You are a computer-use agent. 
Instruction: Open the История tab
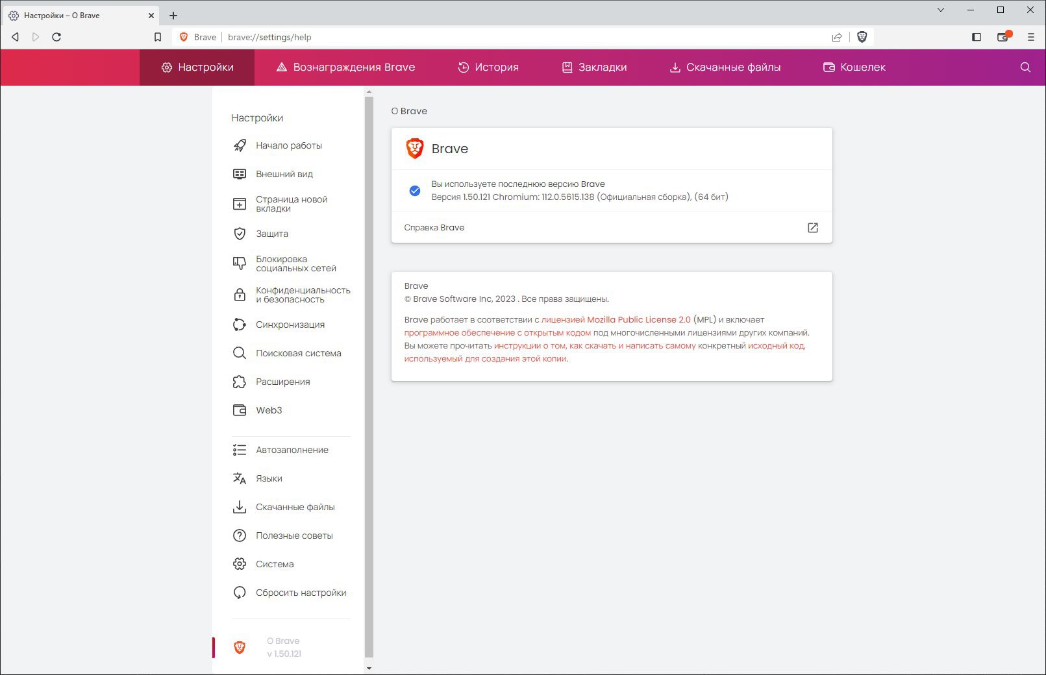point(488,67)
